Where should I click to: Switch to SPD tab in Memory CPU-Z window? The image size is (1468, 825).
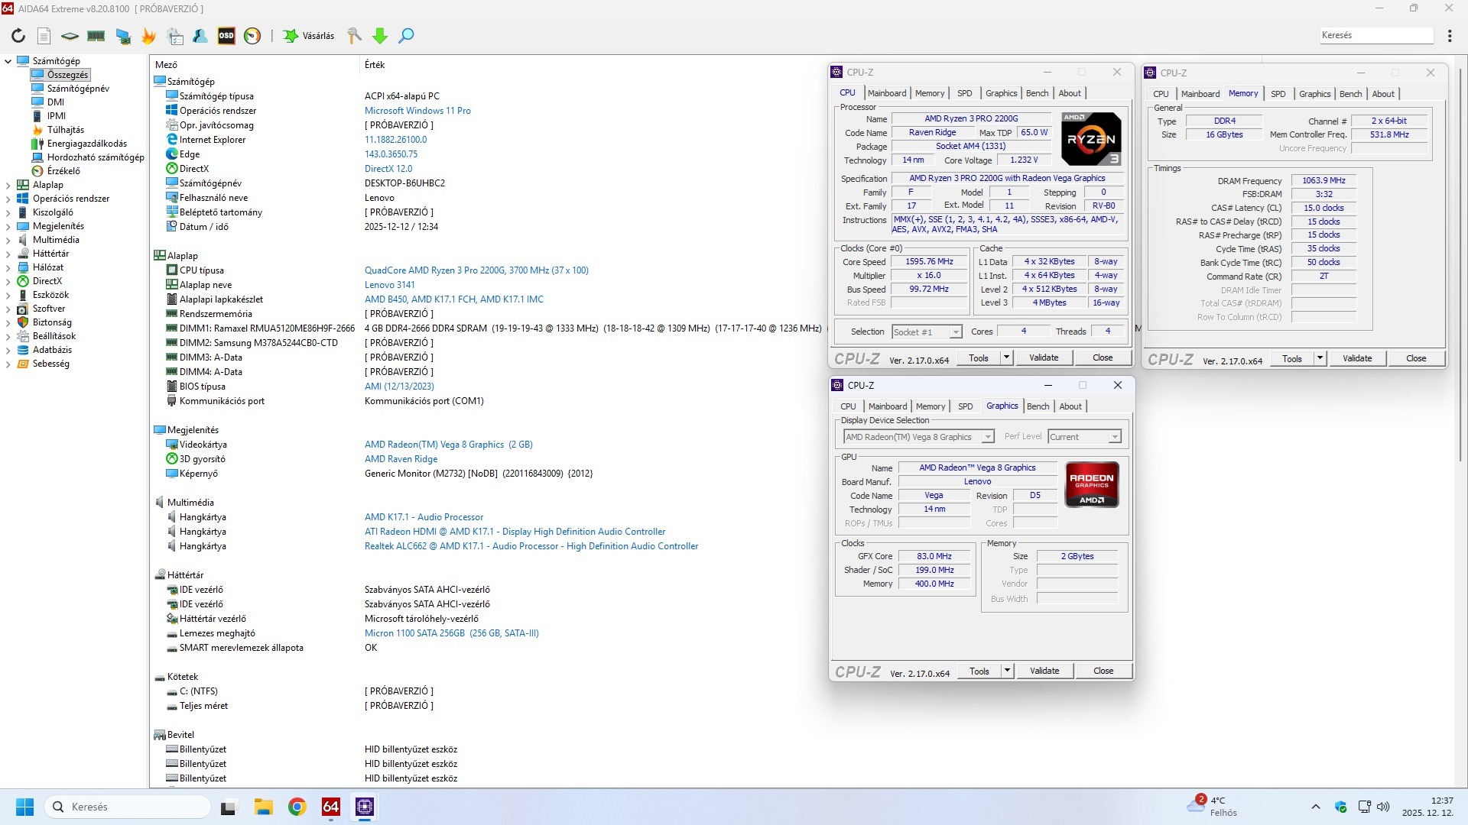point(1278,94)
